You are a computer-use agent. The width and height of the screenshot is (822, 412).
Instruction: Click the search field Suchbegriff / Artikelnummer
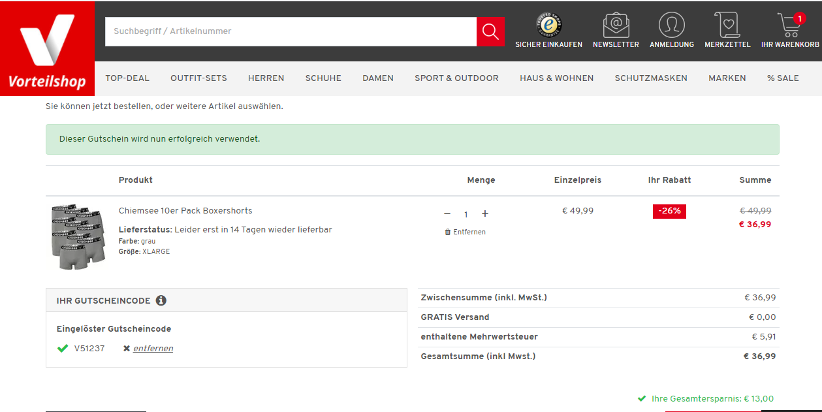[x=291, y=31]
